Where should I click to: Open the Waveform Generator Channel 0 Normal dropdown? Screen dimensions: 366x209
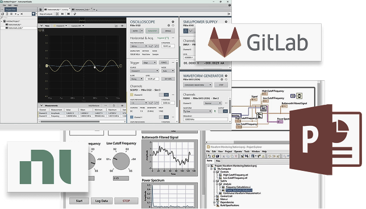pyautogui.click(x=212, y=103)
